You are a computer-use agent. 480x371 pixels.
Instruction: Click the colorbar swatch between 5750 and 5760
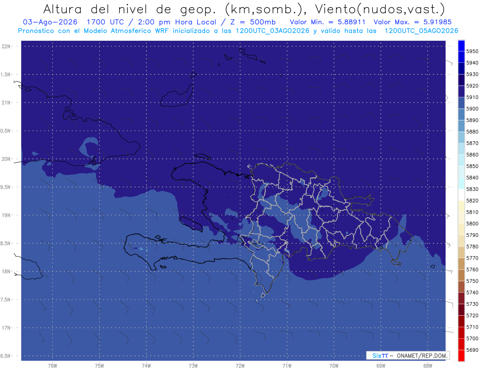[461, 275]
